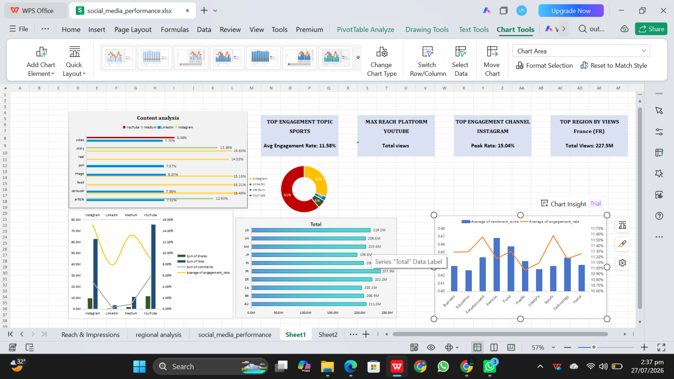
Task: Open Drawing Tools tab
Action: click(x=427, y=29)
